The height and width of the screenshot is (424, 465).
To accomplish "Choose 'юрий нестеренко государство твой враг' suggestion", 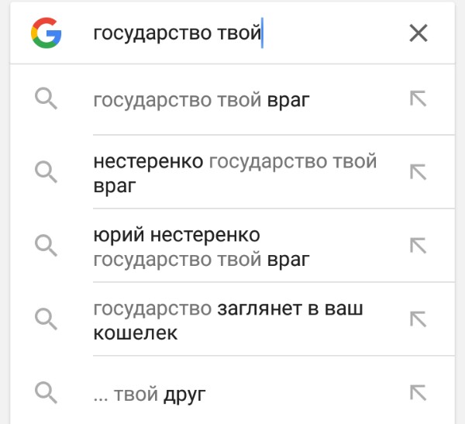I will pos(201,246).
